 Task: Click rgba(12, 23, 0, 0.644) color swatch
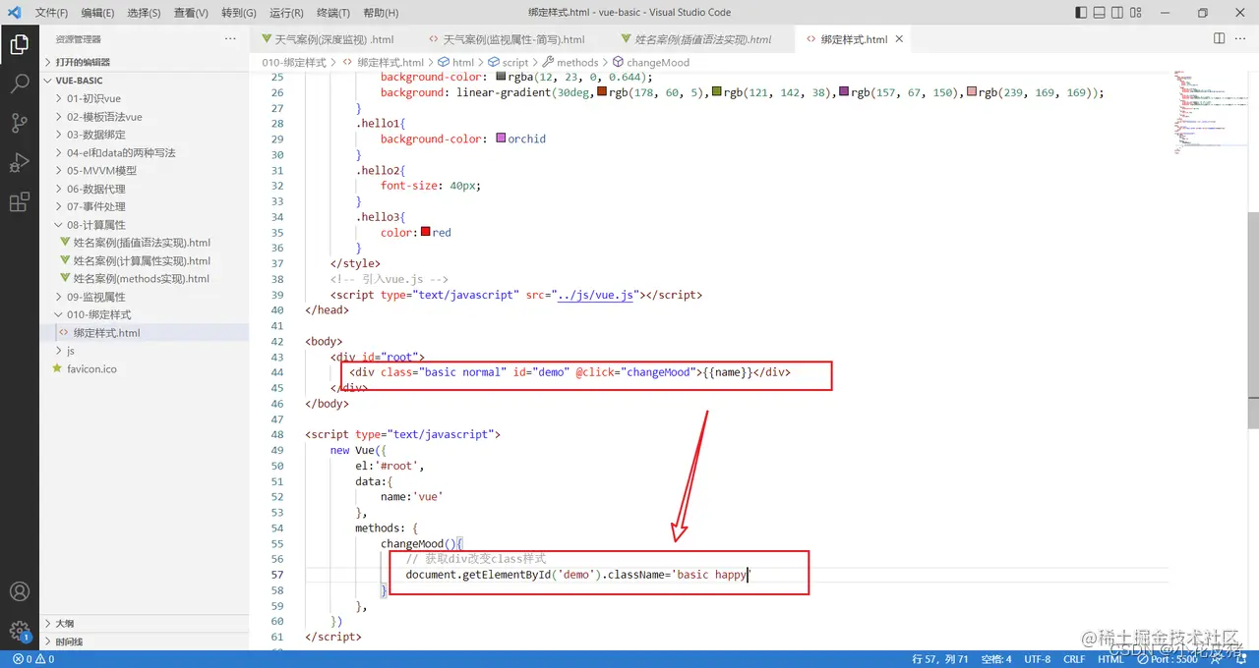pos(502,76)
